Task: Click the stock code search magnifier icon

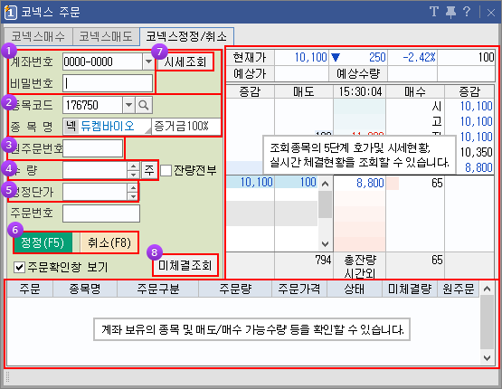Action: click(144, 105)
